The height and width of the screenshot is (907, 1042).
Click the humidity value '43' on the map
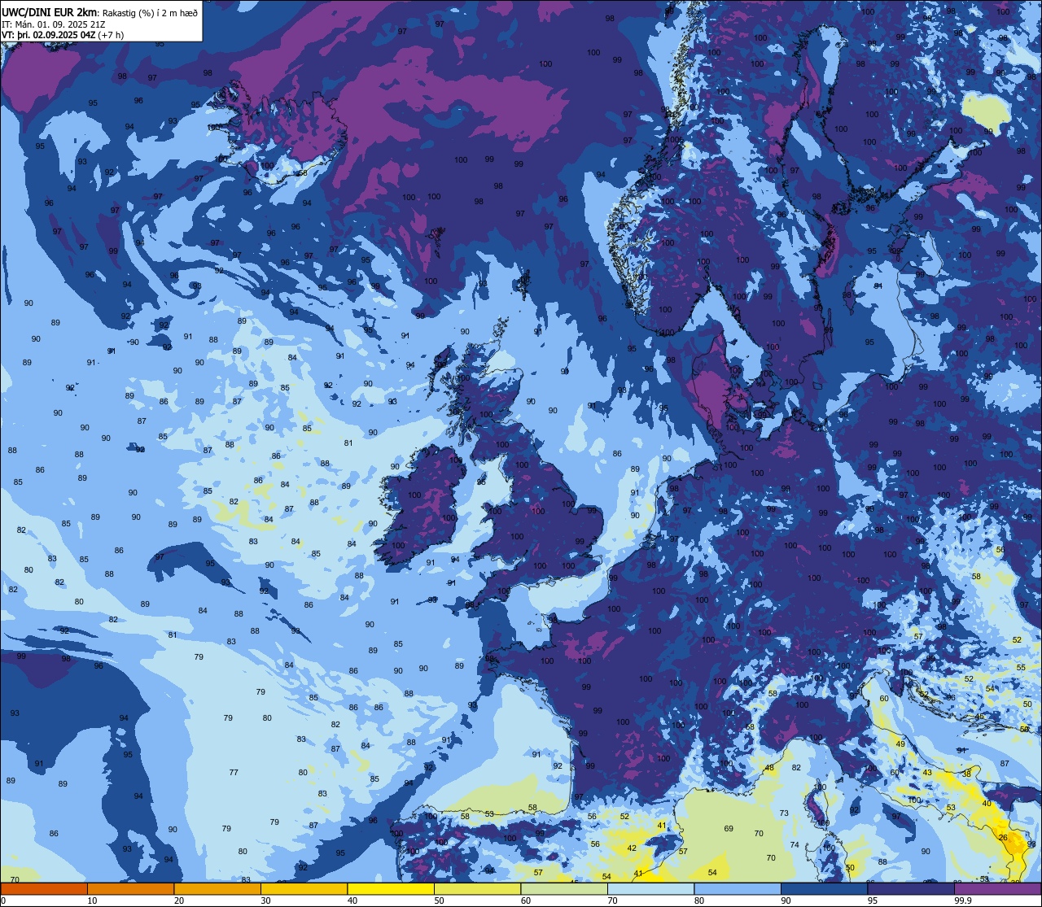[927, 773]
